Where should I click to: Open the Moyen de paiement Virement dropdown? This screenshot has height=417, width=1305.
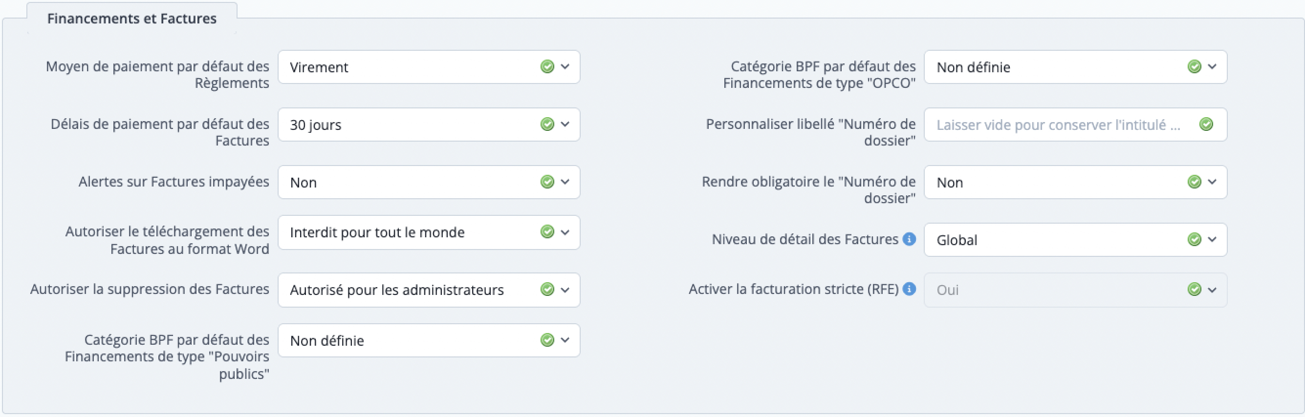pyautogui.click(x=429, y=67)
